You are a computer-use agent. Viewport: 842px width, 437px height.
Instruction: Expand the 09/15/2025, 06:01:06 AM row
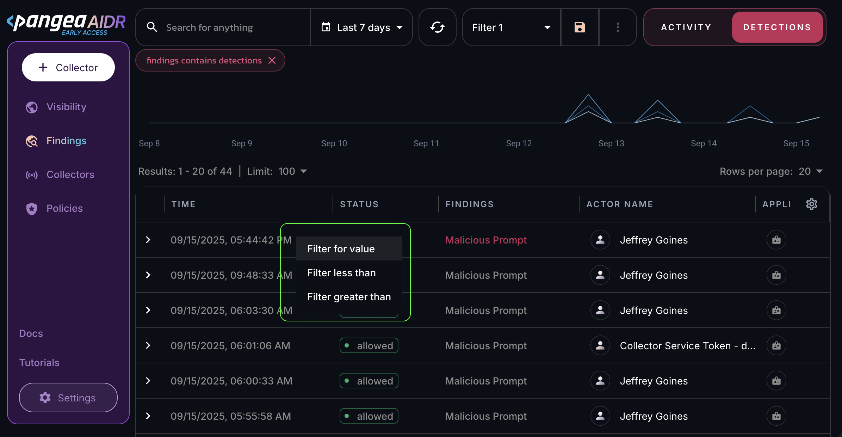click(x=148, y=346)
